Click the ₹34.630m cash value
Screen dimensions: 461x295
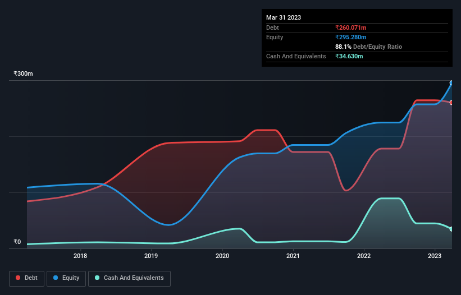(x=349, y=56)
